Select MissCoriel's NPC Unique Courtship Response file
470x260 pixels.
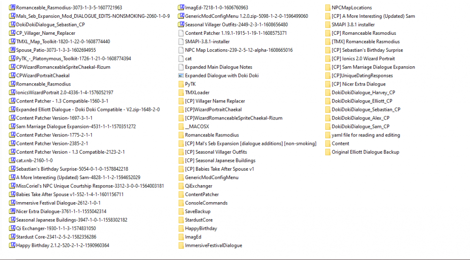pos(90,186)
